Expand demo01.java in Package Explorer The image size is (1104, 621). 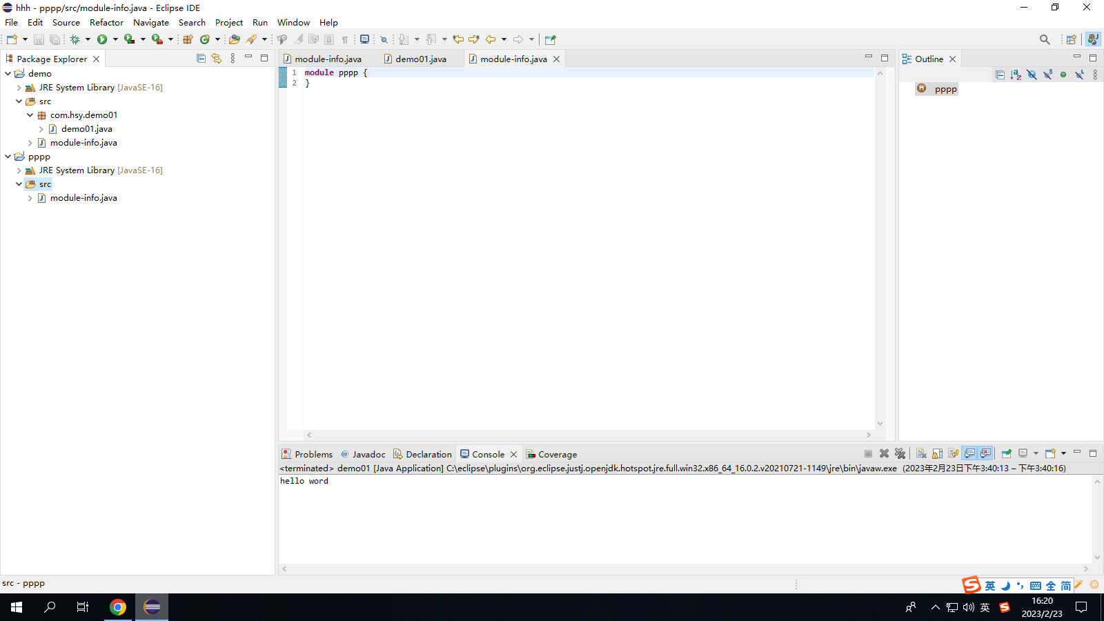tap(41, 128)
